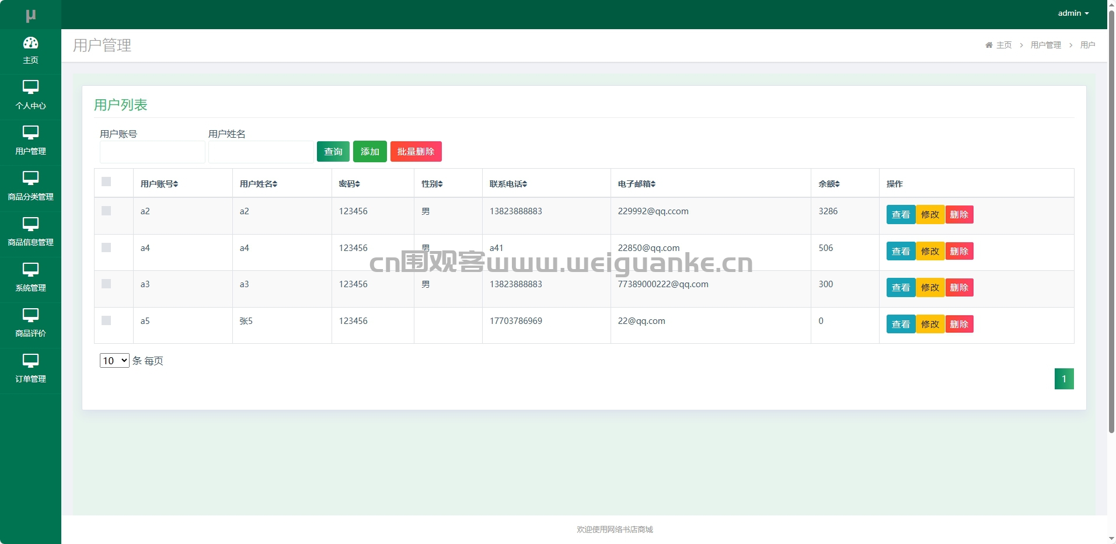The image size is (1116, 544).
Task: Delete user a2 with 删除 button
Action: [x=959, y=215]
